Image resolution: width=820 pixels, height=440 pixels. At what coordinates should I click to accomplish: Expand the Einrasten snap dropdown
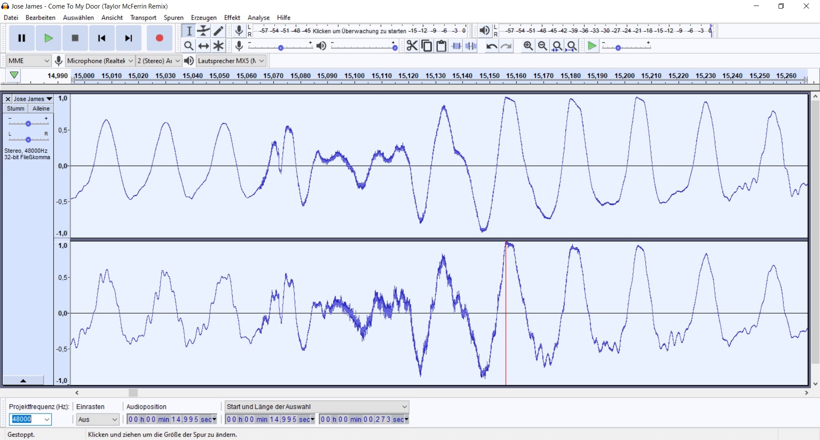(x=98, y=419)
